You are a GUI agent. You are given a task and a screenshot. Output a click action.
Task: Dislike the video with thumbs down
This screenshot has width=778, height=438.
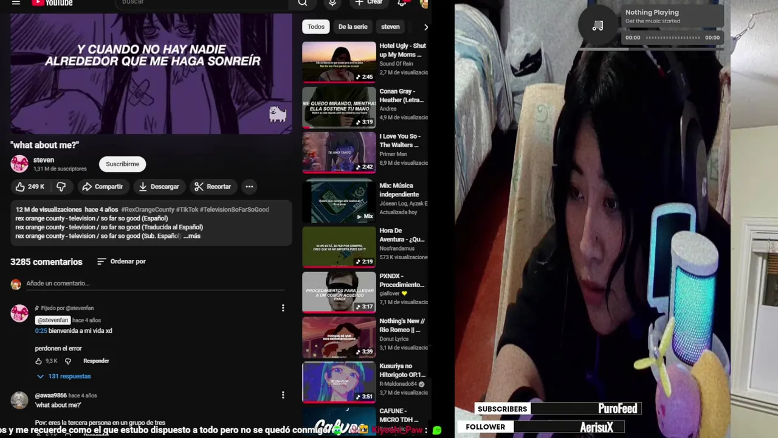(61, 187)
